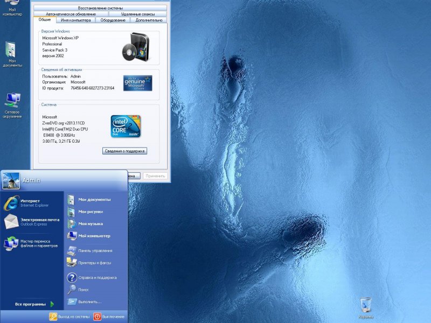Click the Сведения о поддержке button

click(125, 151)
